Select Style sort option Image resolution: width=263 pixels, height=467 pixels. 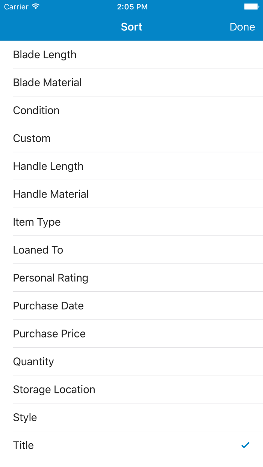[x=25, y=417]
